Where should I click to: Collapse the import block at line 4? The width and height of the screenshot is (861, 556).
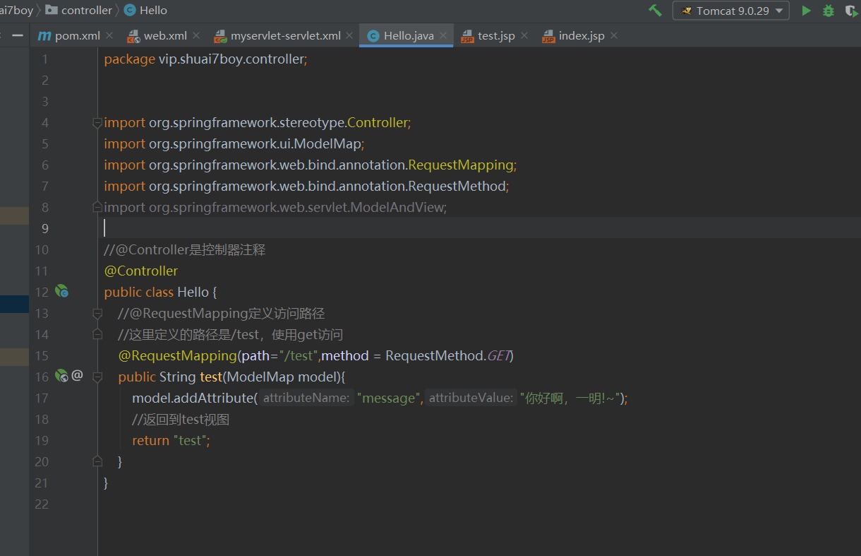[x=97, y=123]
